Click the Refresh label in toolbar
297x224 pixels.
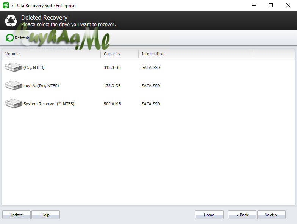[22, 38]
